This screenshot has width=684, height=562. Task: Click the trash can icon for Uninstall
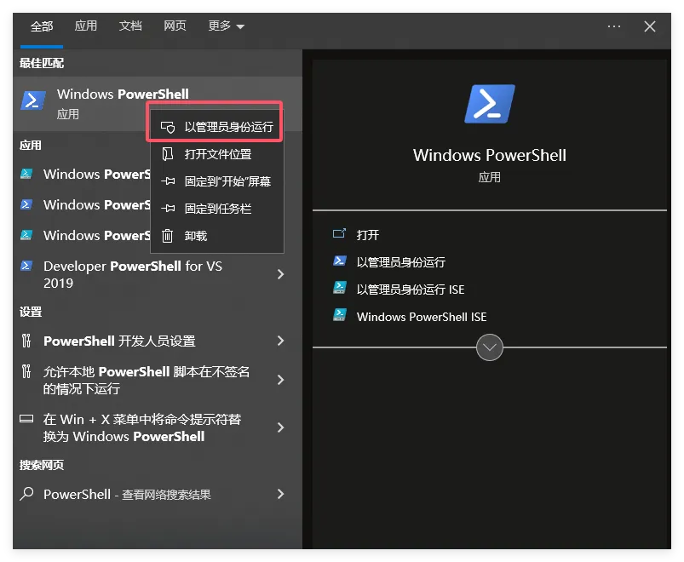click(168, 236)
